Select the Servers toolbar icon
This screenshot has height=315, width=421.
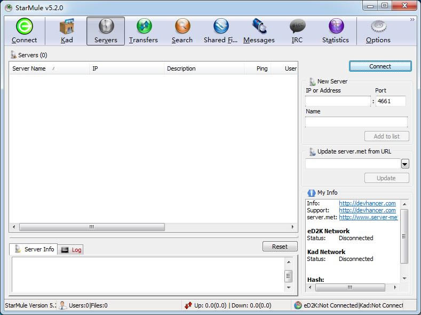(106, 26)
